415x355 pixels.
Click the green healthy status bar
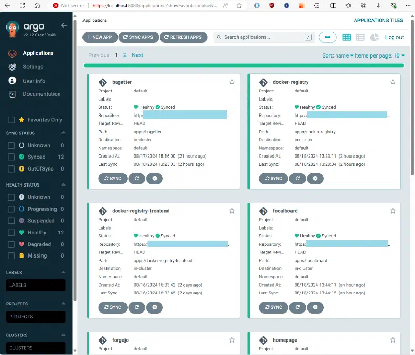pyautogui.click(x=243, y=65)
